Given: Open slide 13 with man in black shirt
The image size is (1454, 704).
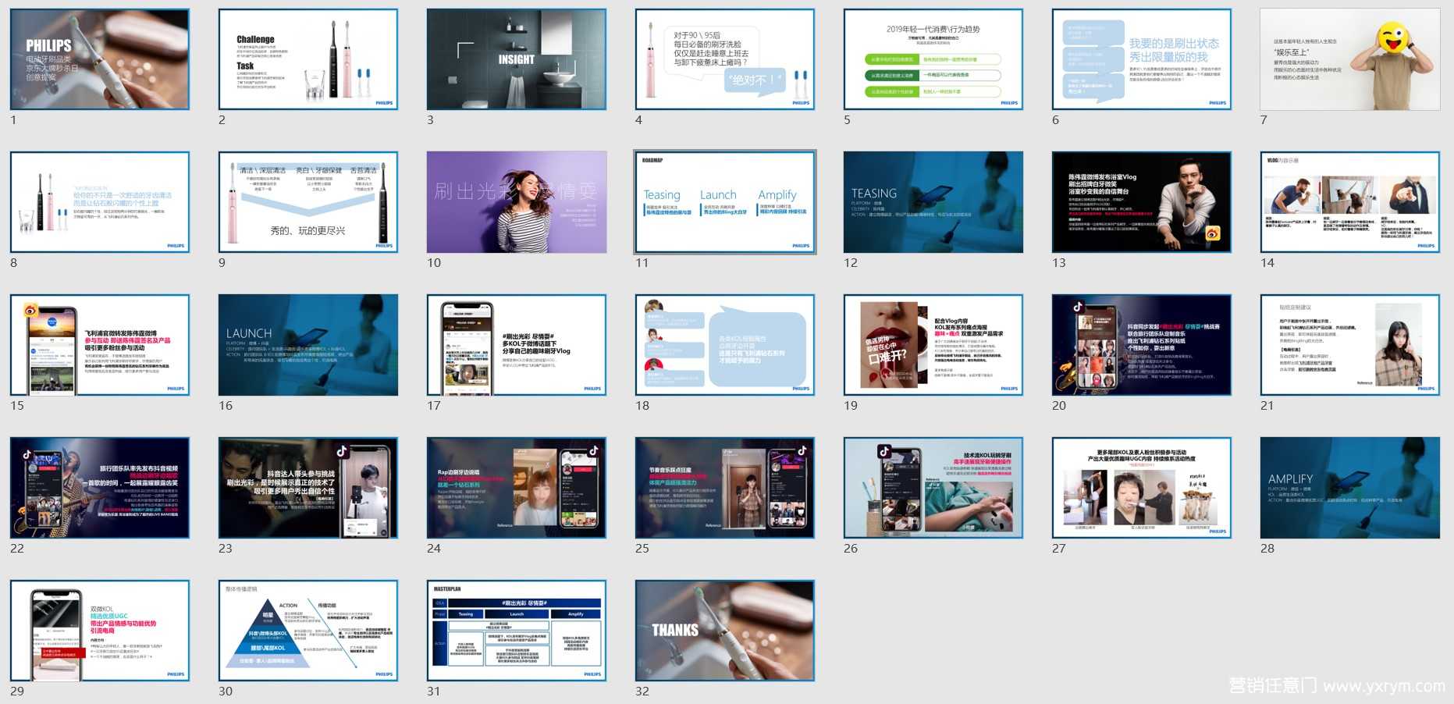Looking at the screenshot, I should pyautogui.click(x=1142, y=202).
